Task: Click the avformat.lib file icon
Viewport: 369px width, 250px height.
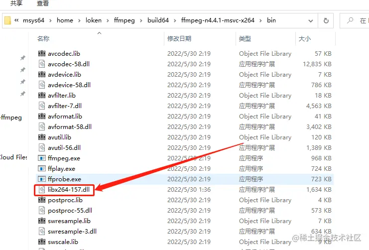Action: 42,117
